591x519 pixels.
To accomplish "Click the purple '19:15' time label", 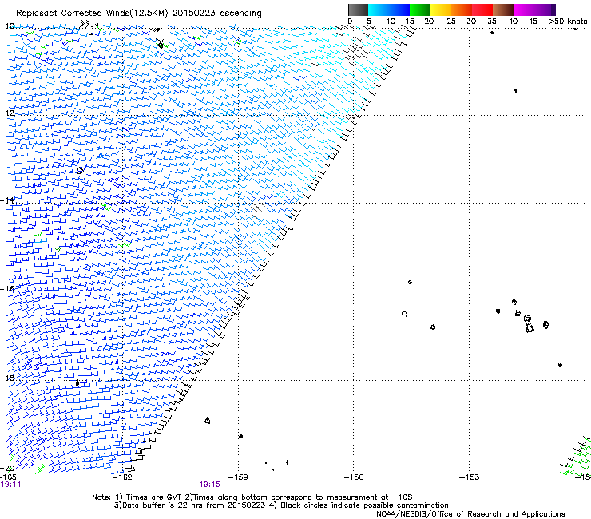I will [x=209, y=485].
